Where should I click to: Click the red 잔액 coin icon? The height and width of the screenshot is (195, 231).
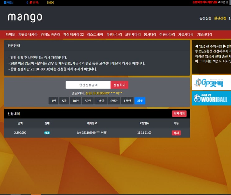click(31, 2)
